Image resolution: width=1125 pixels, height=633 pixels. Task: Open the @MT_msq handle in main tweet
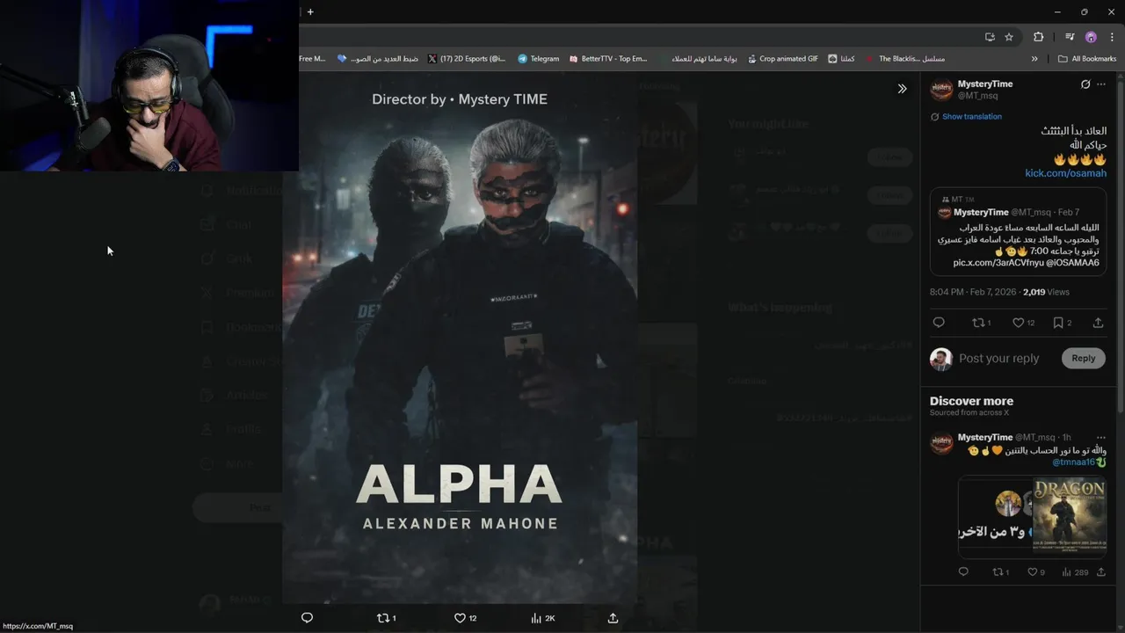click(x=977, y=96)
